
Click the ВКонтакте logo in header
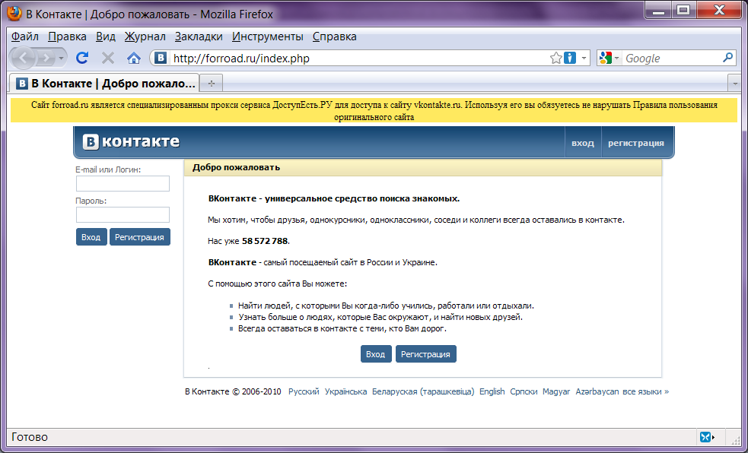tap(131, 142)
